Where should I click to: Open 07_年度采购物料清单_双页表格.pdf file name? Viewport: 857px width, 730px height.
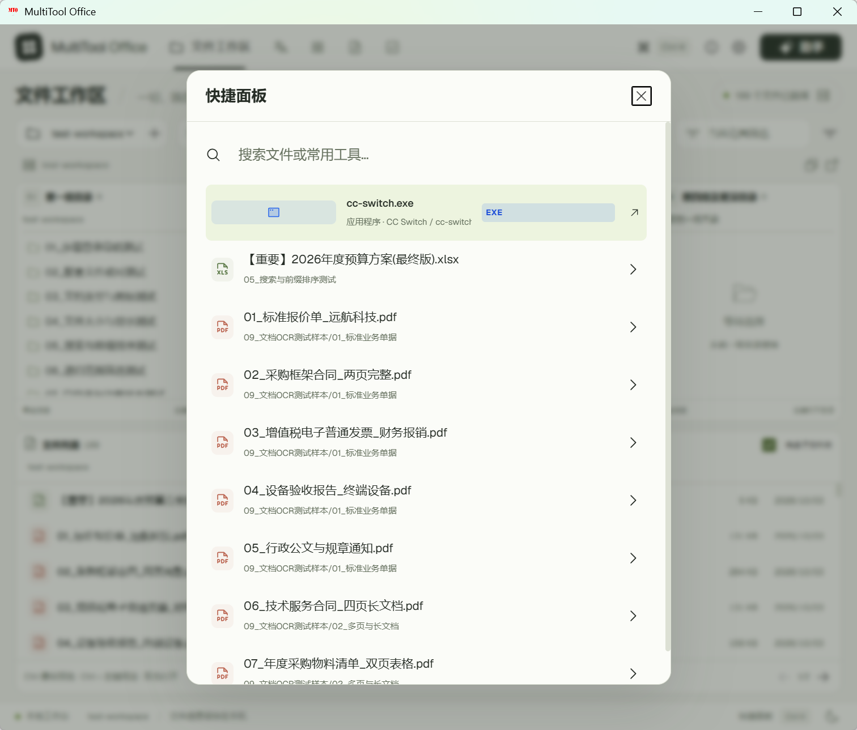click(x=338, y=664)
